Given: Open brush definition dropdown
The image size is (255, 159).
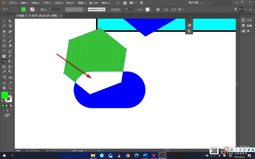Looking at the screenshot, I should click(107, 10).
